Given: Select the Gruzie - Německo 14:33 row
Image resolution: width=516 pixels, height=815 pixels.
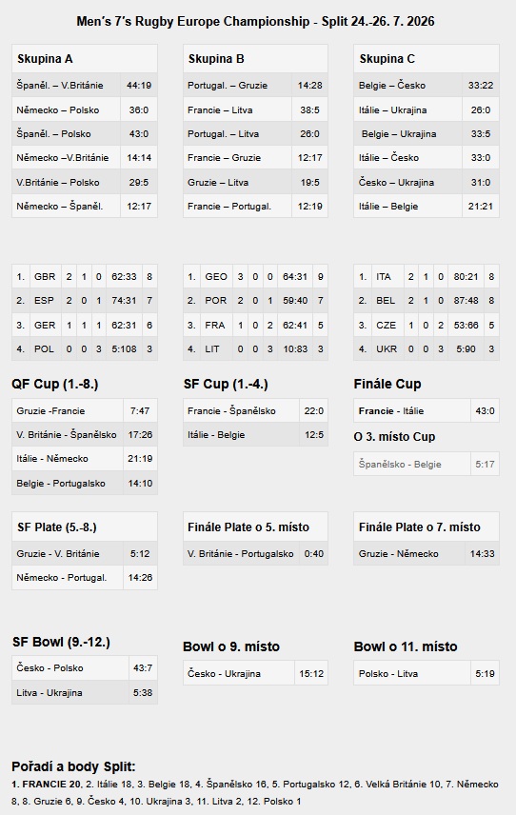Looking at the screenshot, I should pos(427,553).
